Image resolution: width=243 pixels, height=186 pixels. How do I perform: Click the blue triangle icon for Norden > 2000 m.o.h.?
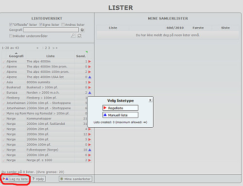click(90, 93)
